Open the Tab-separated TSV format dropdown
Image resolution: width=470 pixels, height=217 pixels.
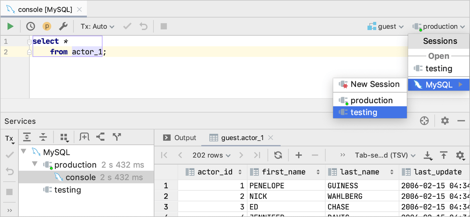pyautogui.click(x=385, y=155)
